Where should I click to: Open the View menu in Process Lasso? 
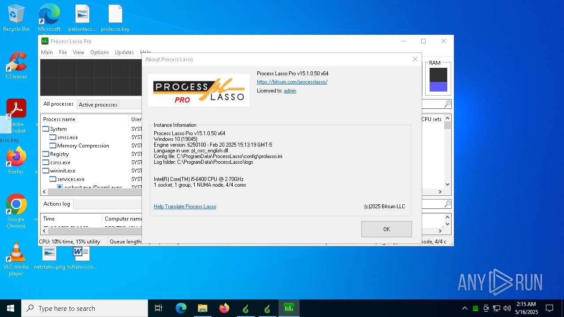point(78,52)
